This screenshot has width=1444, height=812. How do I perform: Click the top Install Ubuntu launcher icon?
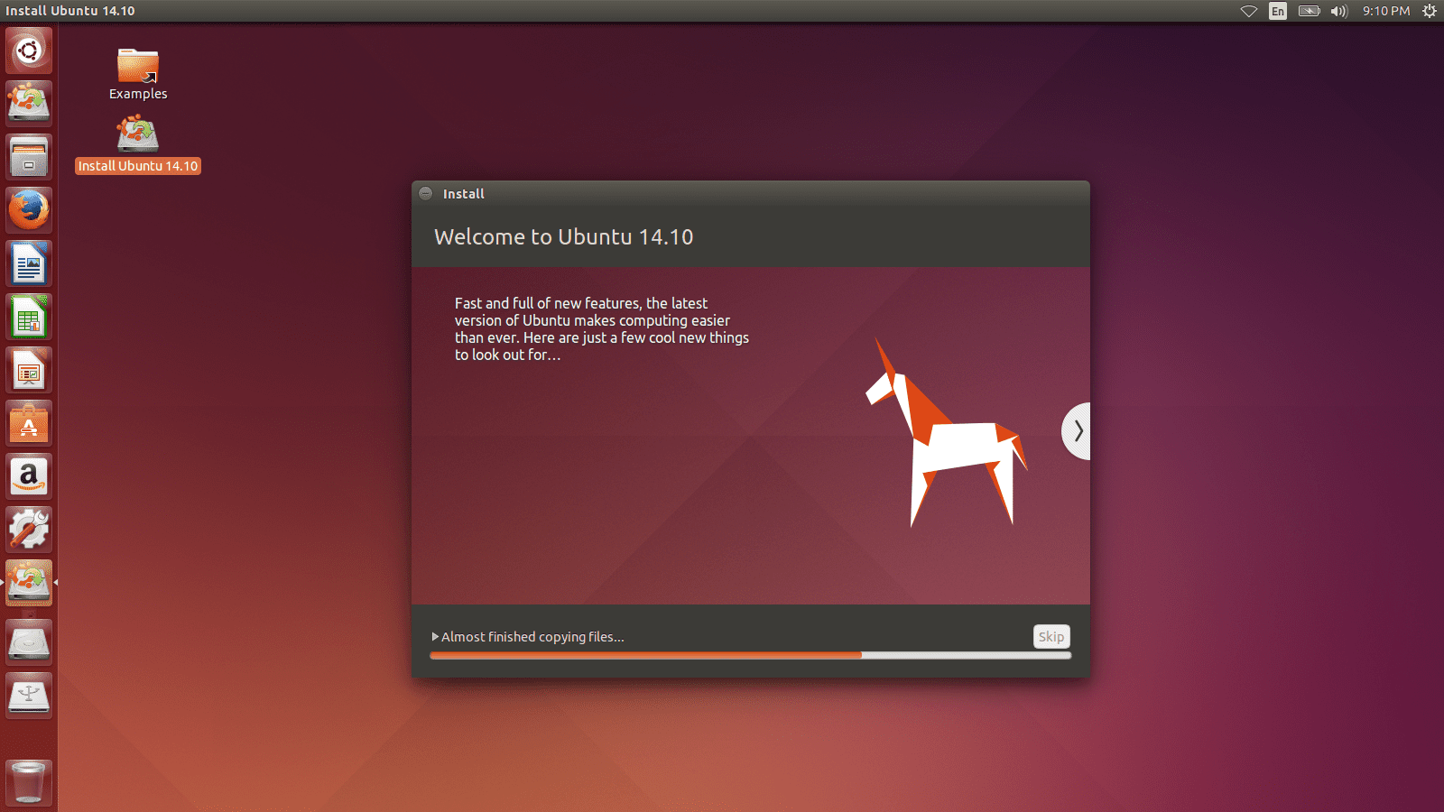[x=29, y=102]
